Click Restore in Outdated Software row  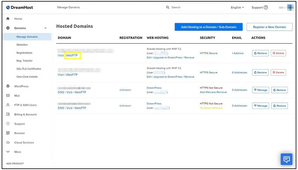(x=279, y=106)
